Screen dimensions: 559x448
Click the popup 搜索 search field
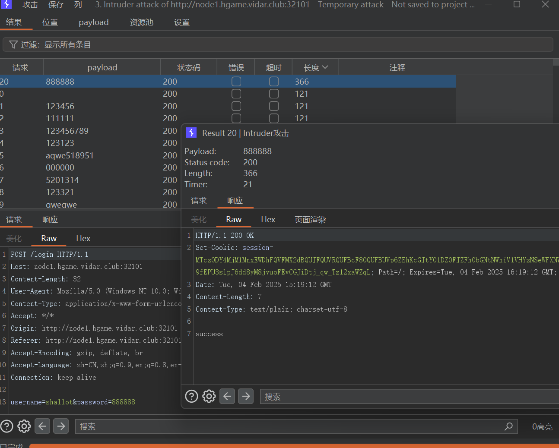(409, 396)
